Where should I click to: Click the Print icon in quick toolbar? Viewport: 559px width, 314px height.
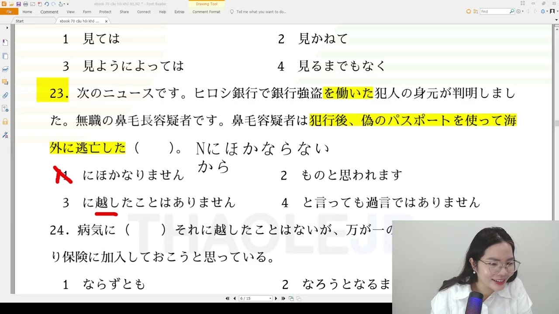point(25,4)
